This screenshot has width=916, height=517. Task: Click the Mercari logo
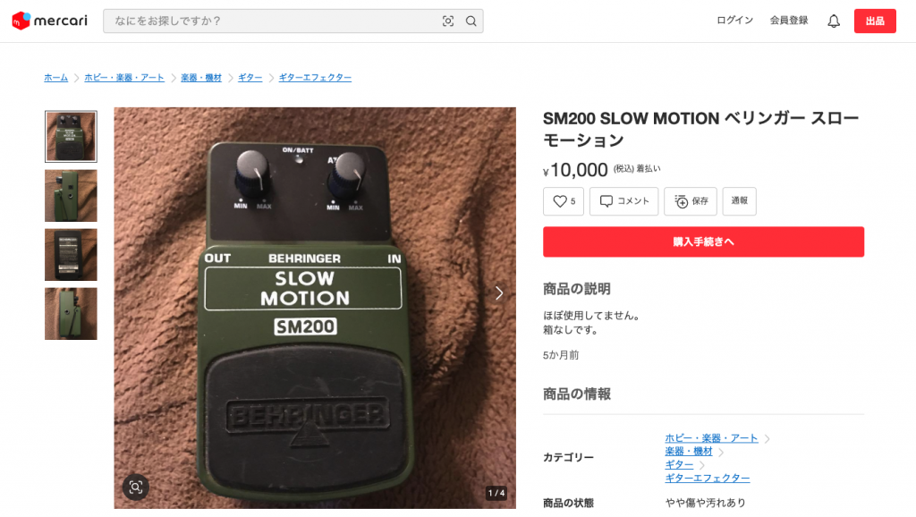[x=50, y=21]
